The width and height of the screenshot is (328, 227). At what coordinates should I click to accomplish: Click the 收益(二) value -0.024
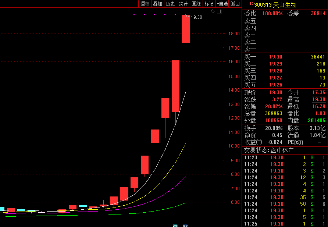pyautogui.click(x=275, y=142)
